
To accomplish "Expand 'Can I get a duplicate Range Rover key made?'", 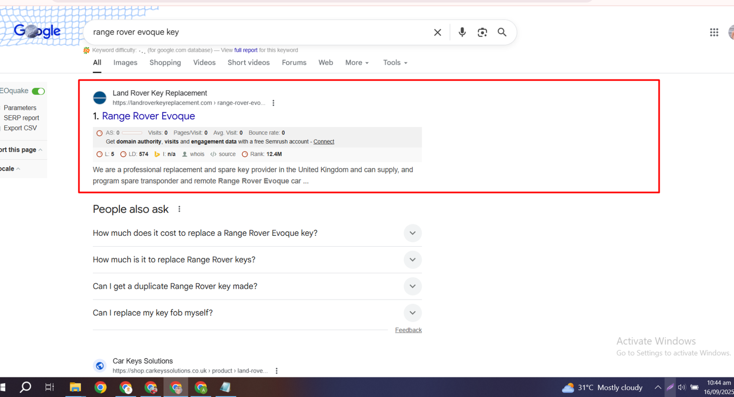I will pyautogui.click(x=412, y=286).
